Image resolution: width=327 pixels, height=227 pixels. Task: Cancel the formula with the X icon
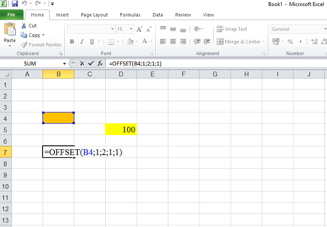82,64
